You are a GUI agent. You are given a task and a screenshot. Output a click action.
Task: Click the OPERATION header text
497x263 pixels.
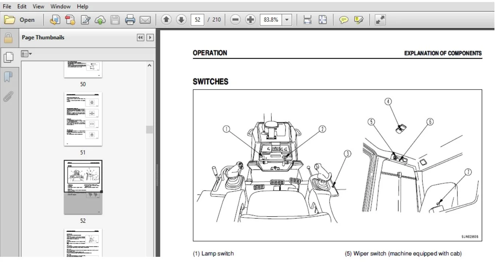point(210,53)
